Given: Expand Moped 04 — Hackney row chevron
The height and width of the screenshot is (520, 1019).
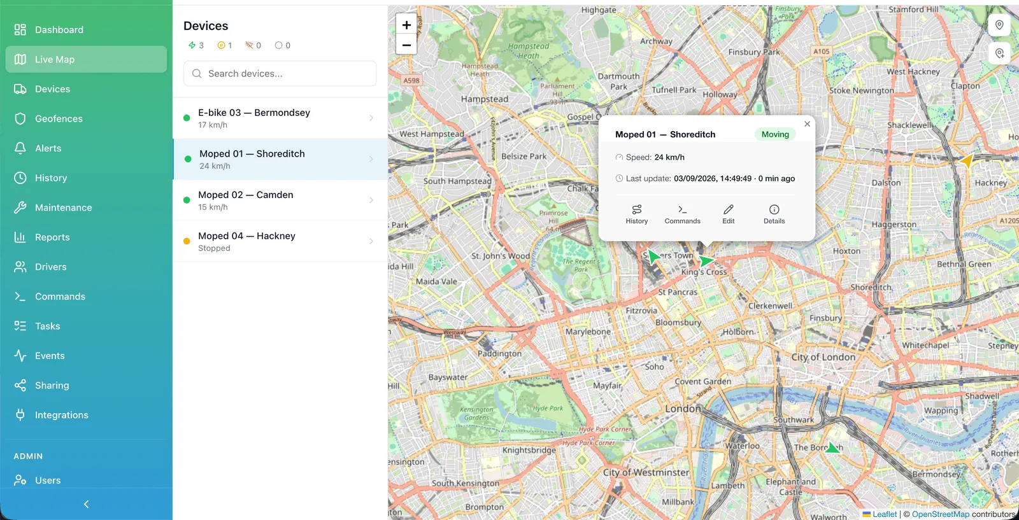Looking at the screenshot, I should pos(371,241).
